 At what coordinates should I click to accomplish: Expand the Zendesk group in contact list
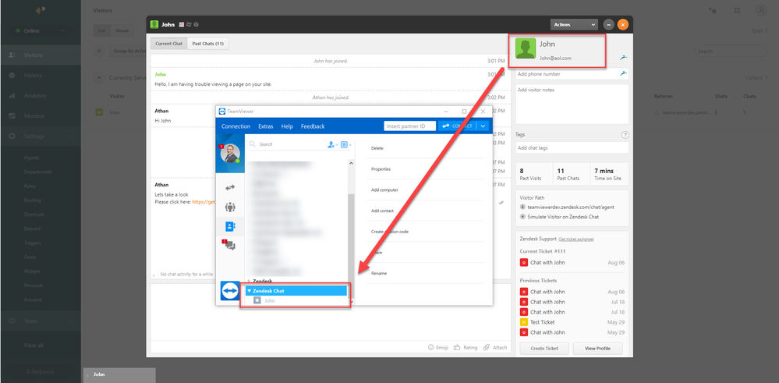coord(250,281)
